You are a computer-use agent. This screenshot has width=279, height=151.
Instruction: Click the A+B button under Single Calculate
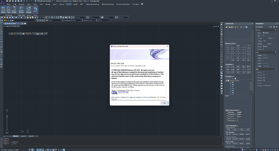(x=229, y=130)
